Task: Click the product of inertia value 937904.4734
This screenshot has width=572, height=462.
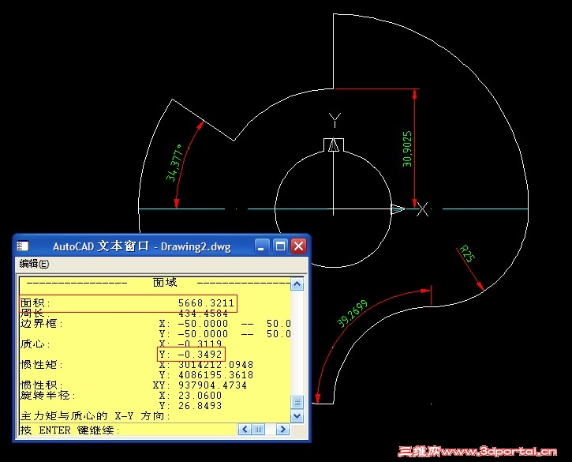Action: click(x=212, y=385)
